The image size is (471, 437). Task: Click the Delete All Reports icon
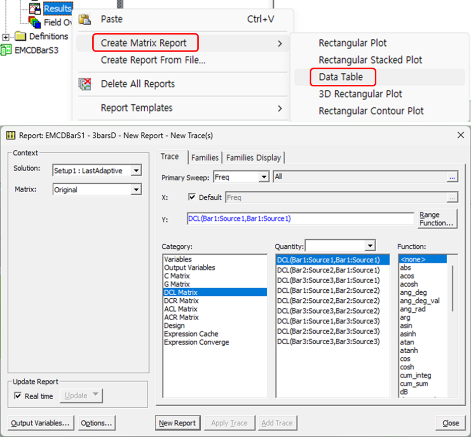(85, 84)
